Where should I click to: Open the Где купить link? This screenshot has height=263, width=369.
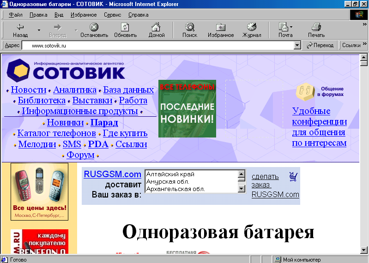click(125, 133)
